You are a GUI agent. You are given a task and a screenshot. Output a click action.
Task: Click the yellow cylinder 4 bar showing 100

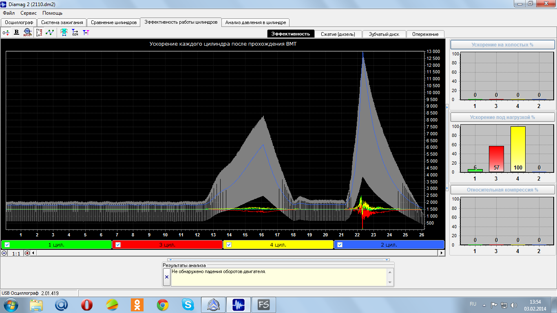coord(518,149)
